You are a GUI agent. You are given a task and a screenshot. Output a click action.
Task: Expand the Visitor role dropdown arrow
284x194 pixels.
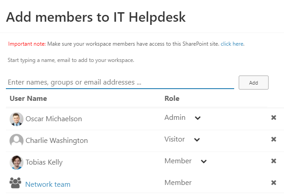(x=197, y=140)
